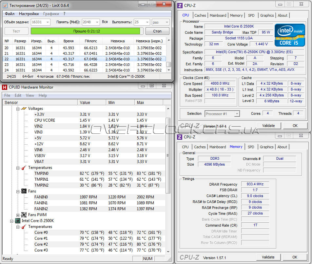Click the HWMonitor title bar icon

(5, 87)
